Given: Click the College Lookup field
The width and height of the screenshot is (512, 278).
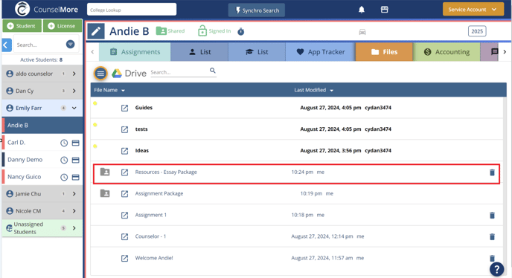Looking at the screenshot, I should 132,10.
